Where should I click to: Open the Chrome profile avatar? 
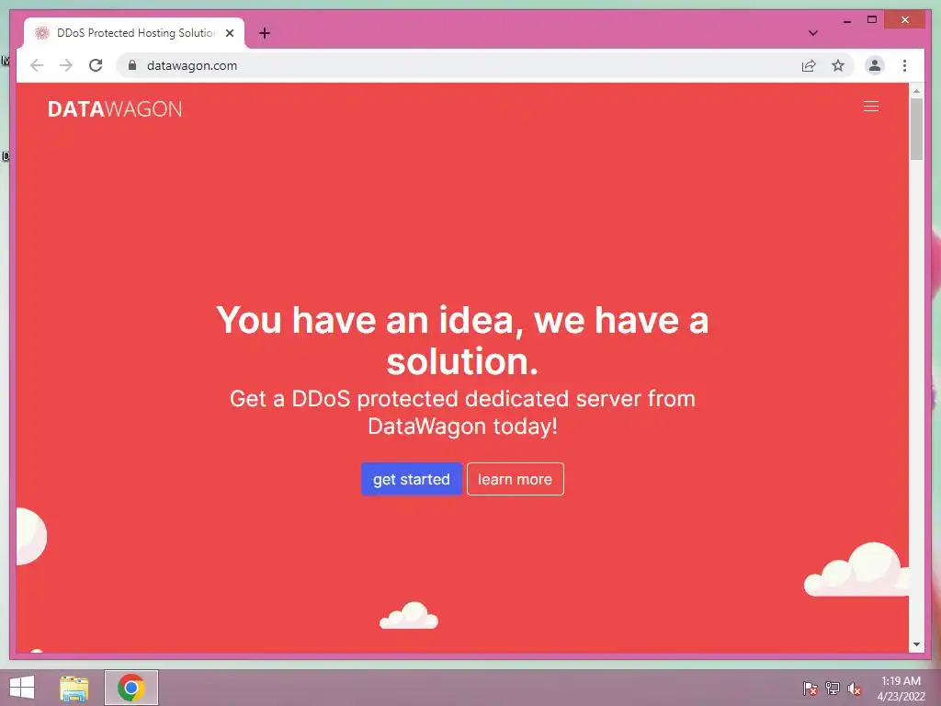(875, 65)
